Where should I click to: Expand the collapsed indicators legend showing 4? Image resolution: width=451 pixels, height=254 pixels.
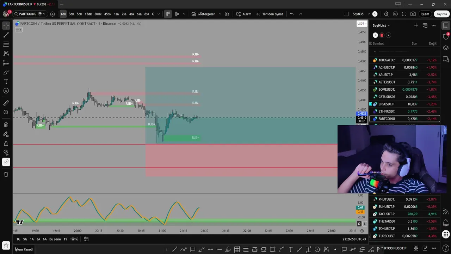(19, 30)
